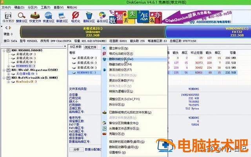Select 未格式化(H:) in the disk tree
Screen dimensions: 251x157
tap(26, 62)
